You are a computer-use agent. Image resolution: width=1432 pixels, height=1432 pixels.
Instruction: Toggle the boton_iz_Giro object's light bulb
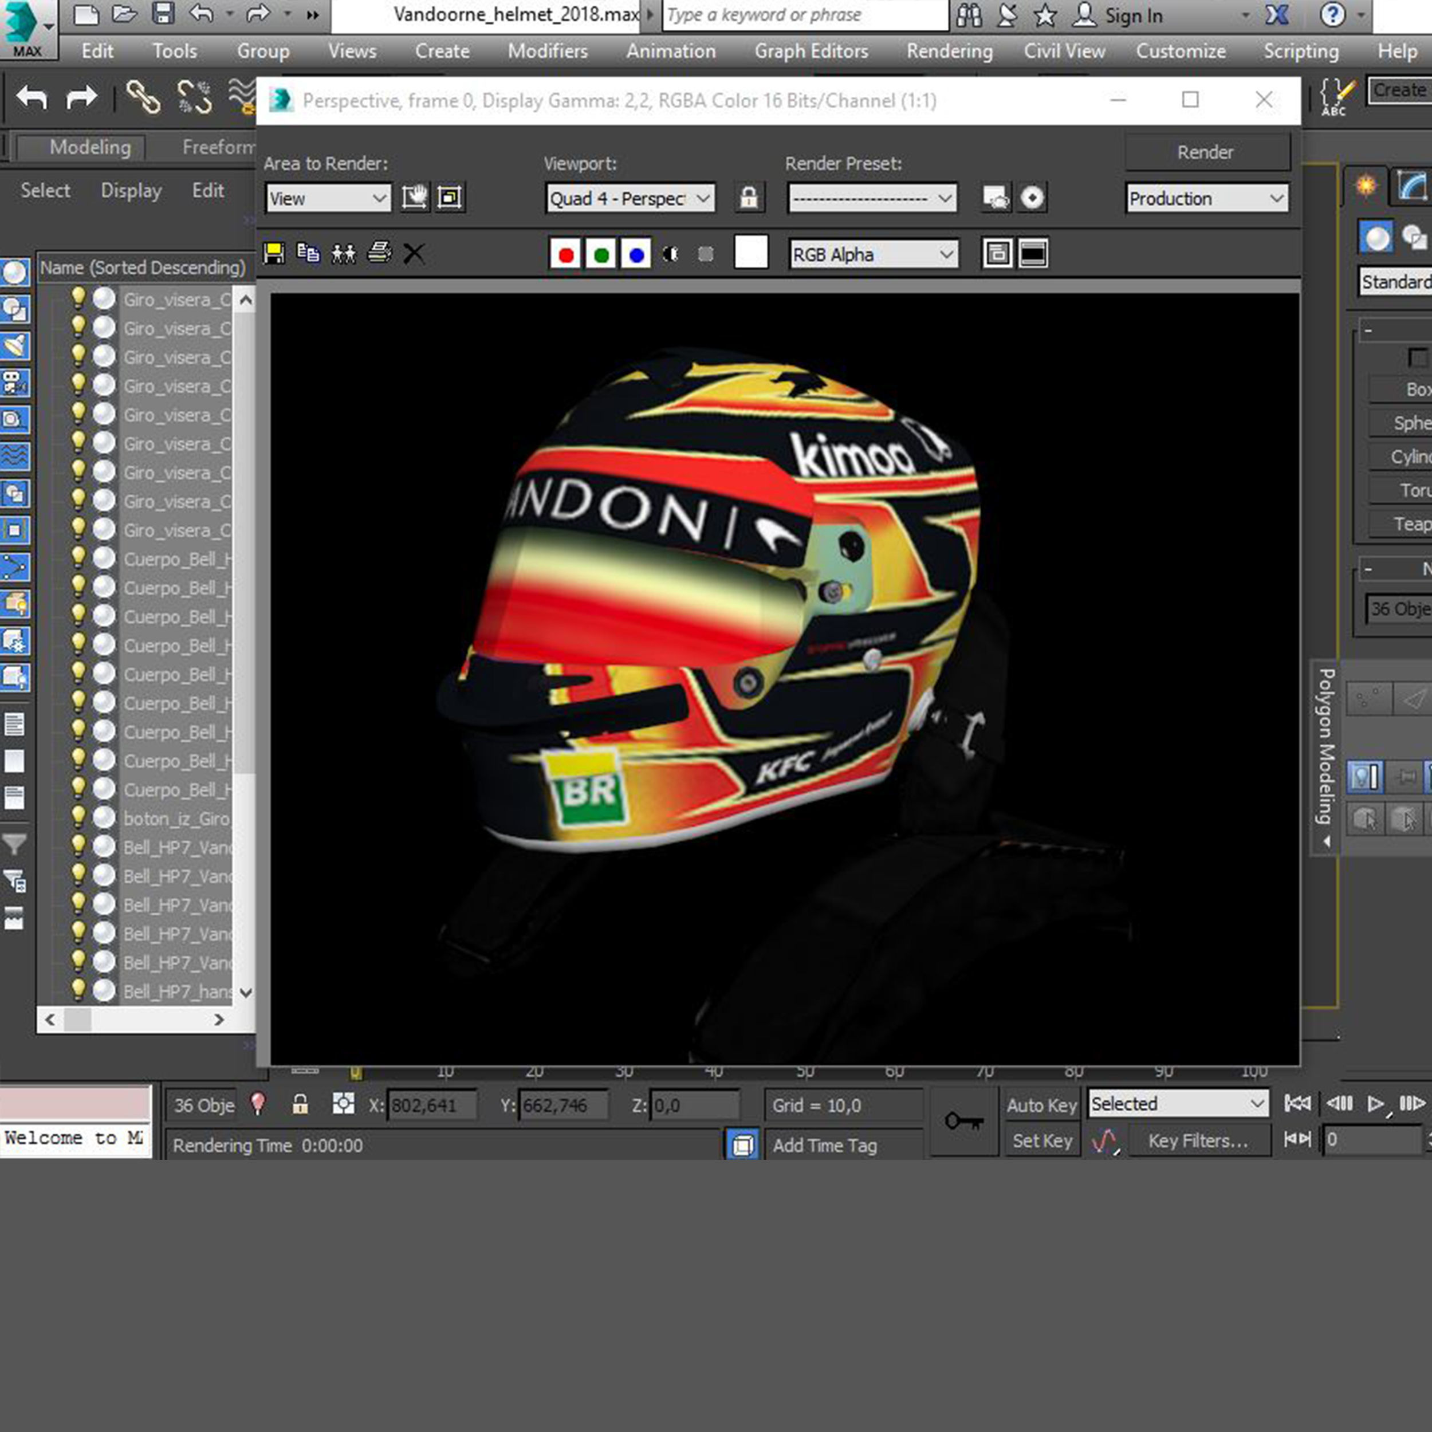coord(78,816)
